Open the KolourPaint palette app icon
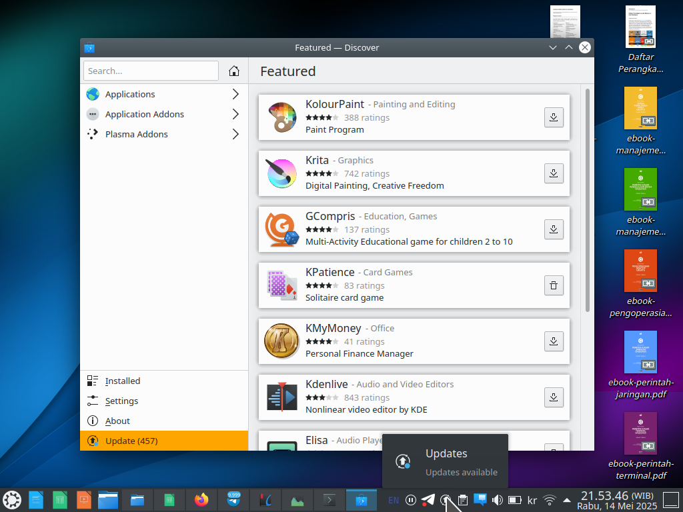683x512 pixels. coord(282,117)
